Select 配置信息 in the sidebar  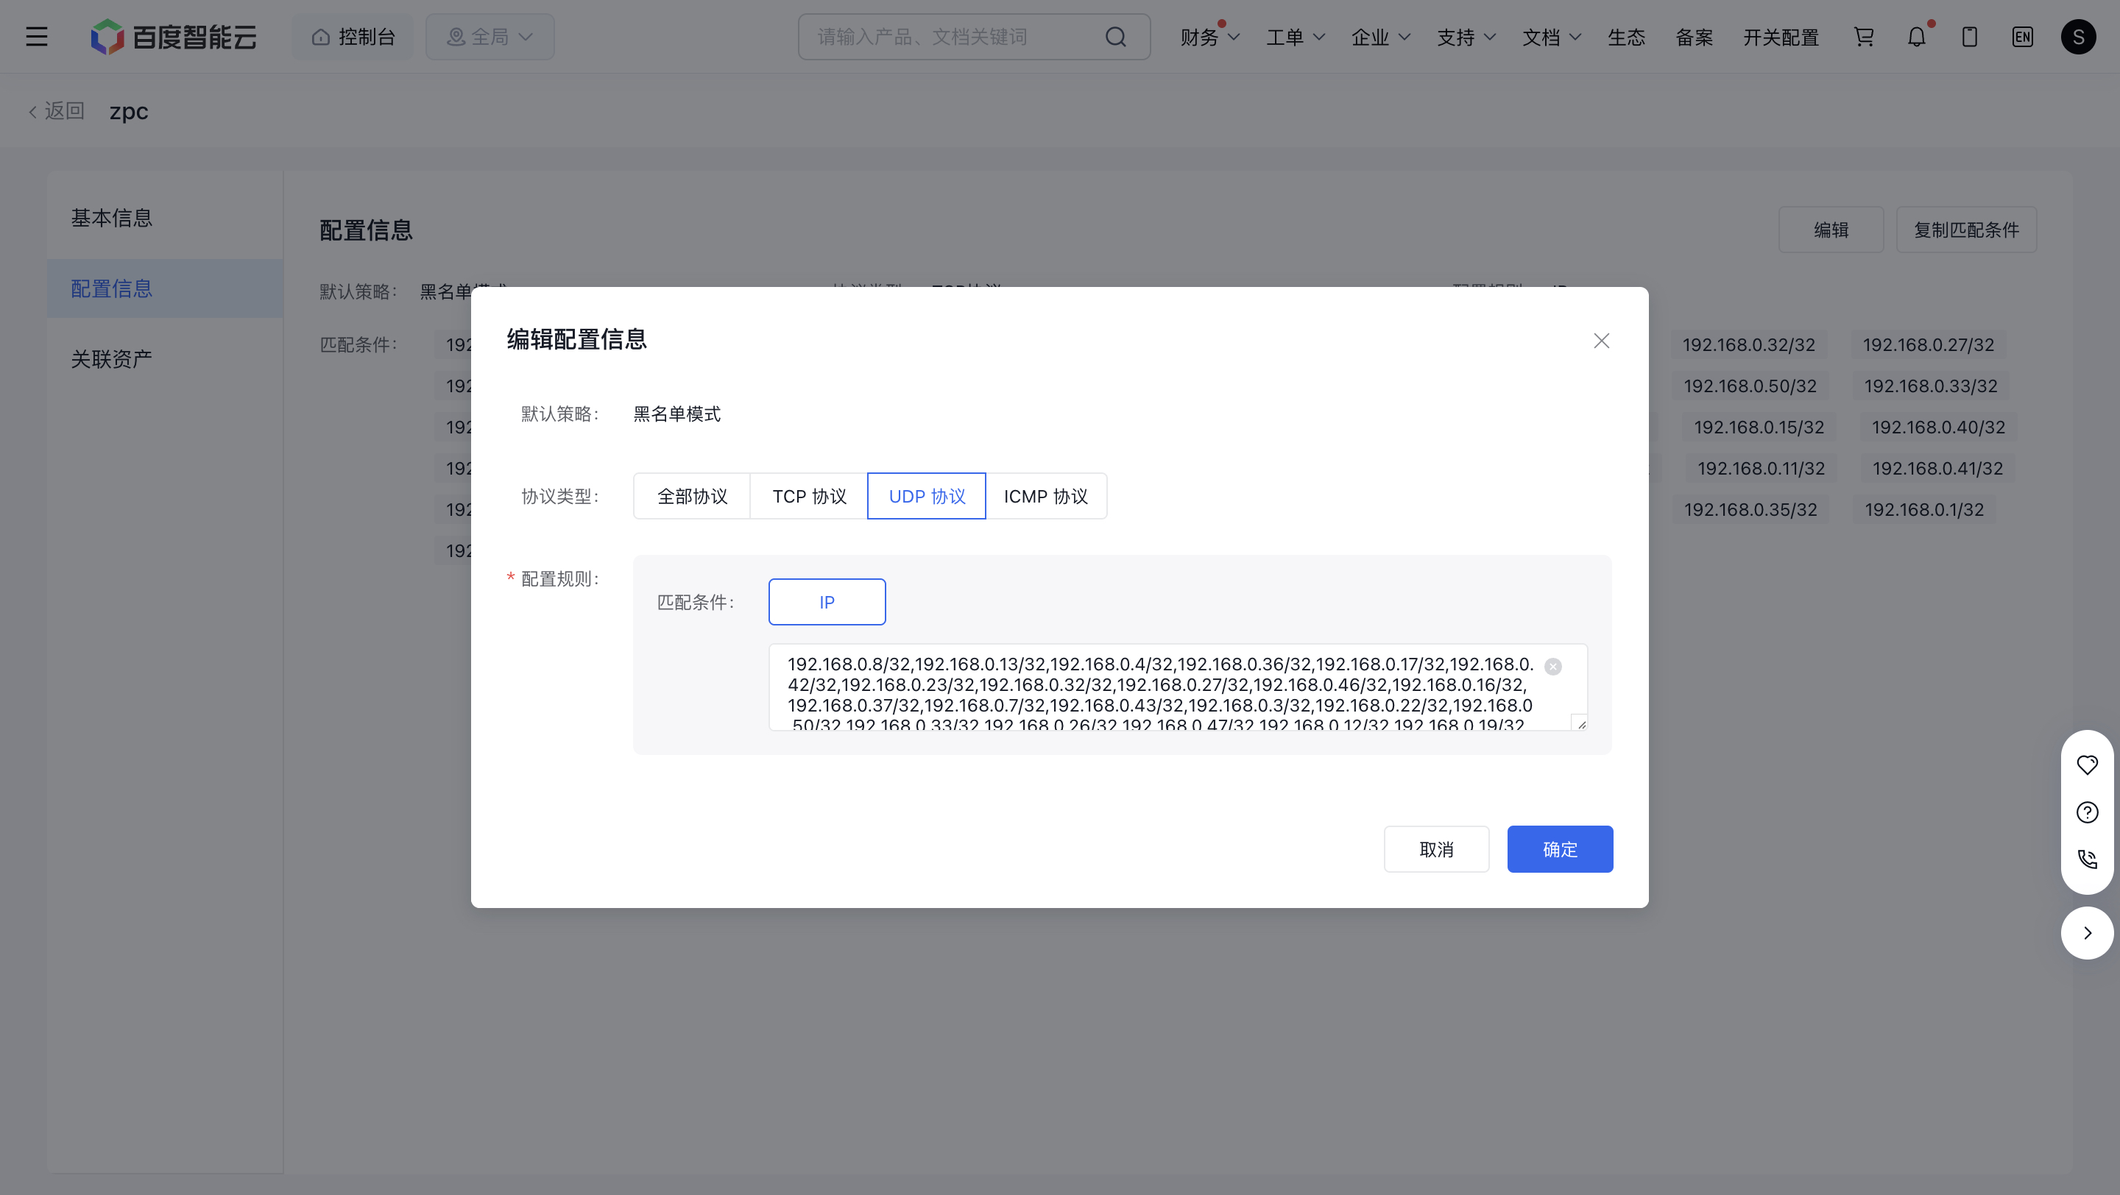click(x=166, y=288)
